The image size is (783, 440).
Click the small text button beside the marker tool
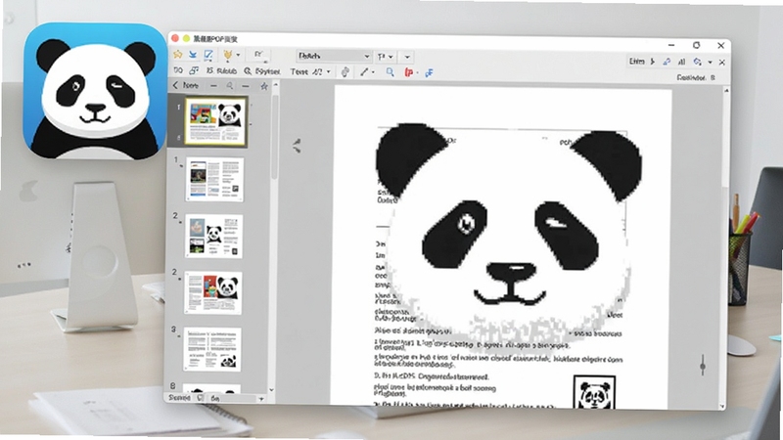pyautogui.click(x=258, y=55)
